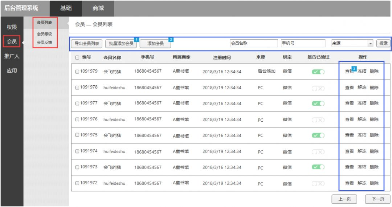Open 会员 in left sidebar
Image resolution: width=392 pixels, height=207 pixels.
pyautogui.click(x=12, y=41)
